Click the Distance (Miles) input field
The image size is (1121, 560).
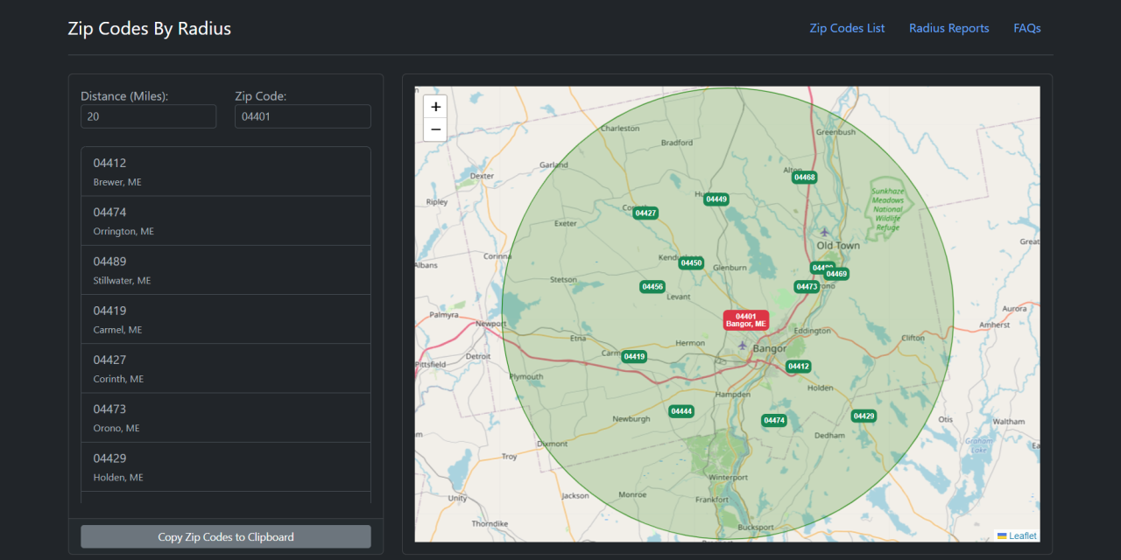pyautogui.click(x=148, y=115)
